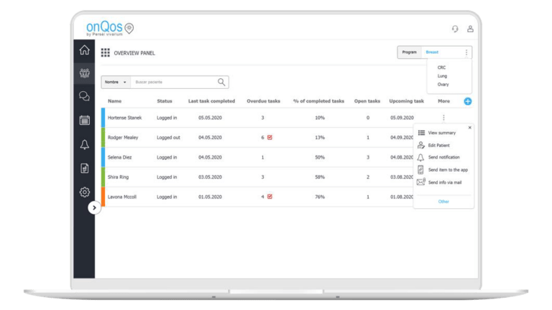The height and width of the screenshot is (310, 552).
Task: Open the documents report sidebar icon
Action: pyautogui.click(x=84, y=169)
